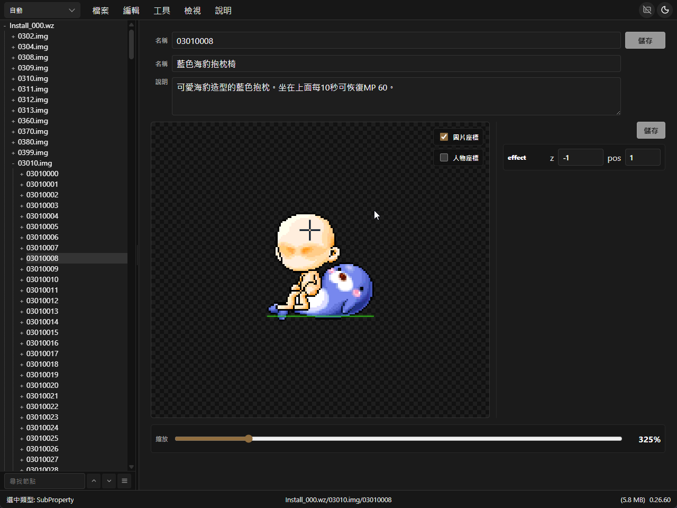Click the effect label in properties row
The width and height of the screenshot is (677, 508).
click(x=517, y=158)
